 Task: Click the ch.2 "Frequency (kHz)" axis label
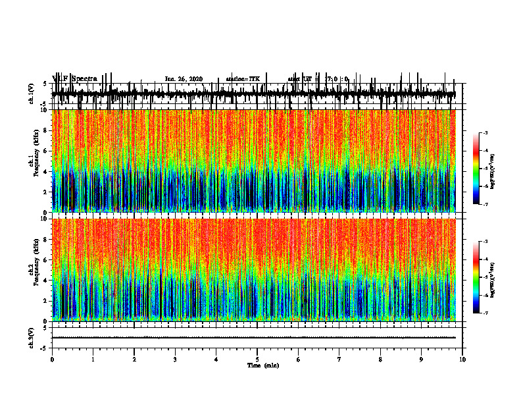pos(37,262)
